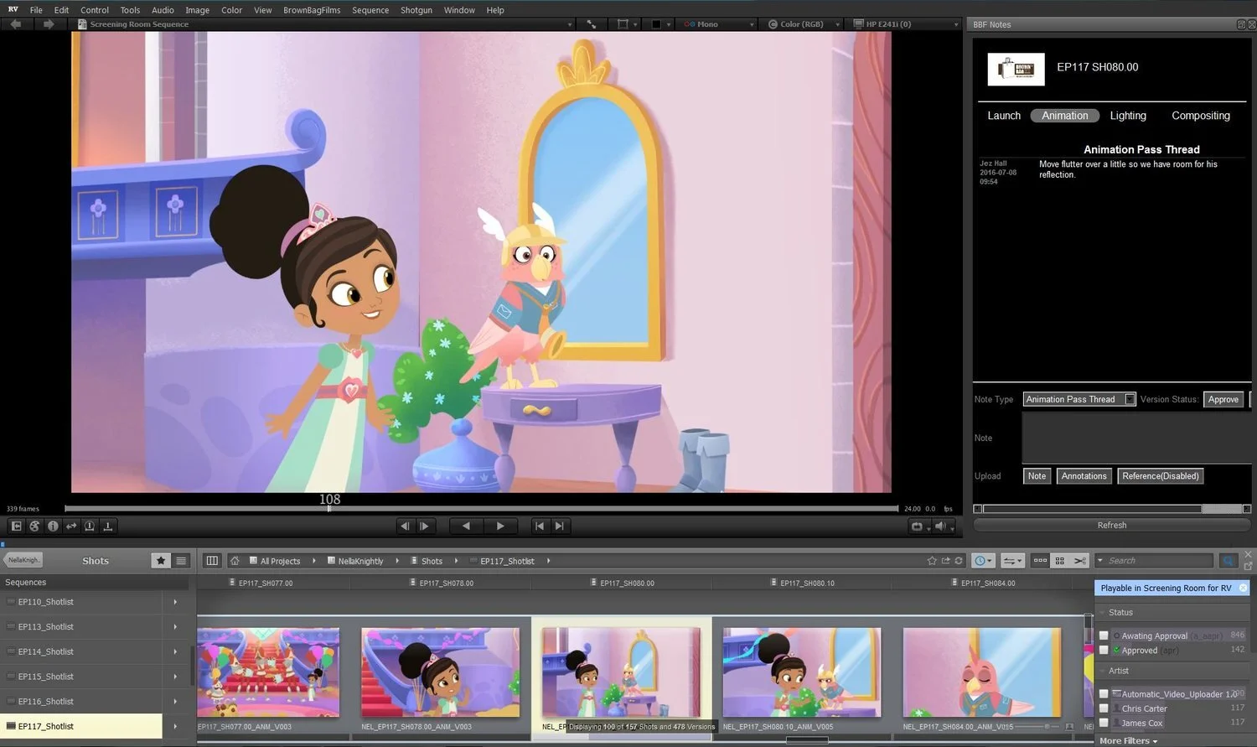This screenshot has width=1257, height=747.
Task: Click the NellaKnightly project back button
Action: (x=23, y=560)
